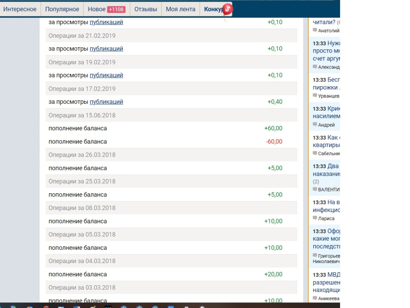Click the red balloon icon on Конкурс tab
Image resolution: width=410 pixels, height=308 pixels.
pos(228,9)
